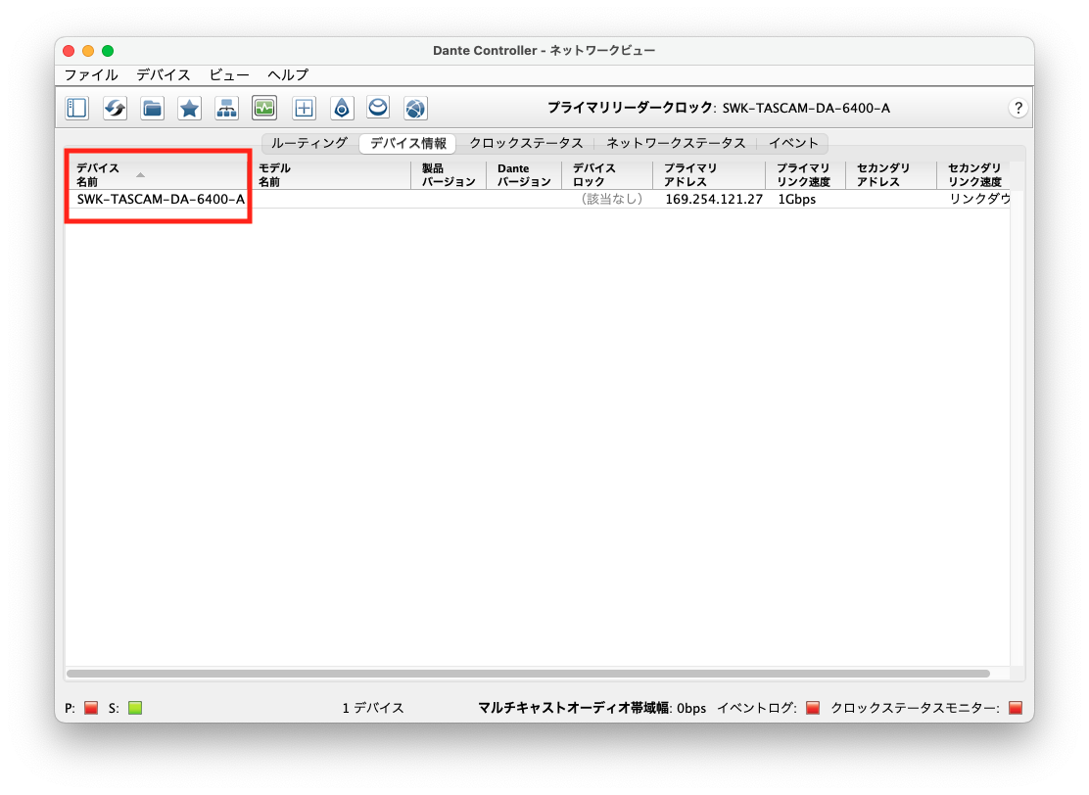1089x795 pixels.
Task: Open the デバイス menu
Action: point(163,74)
